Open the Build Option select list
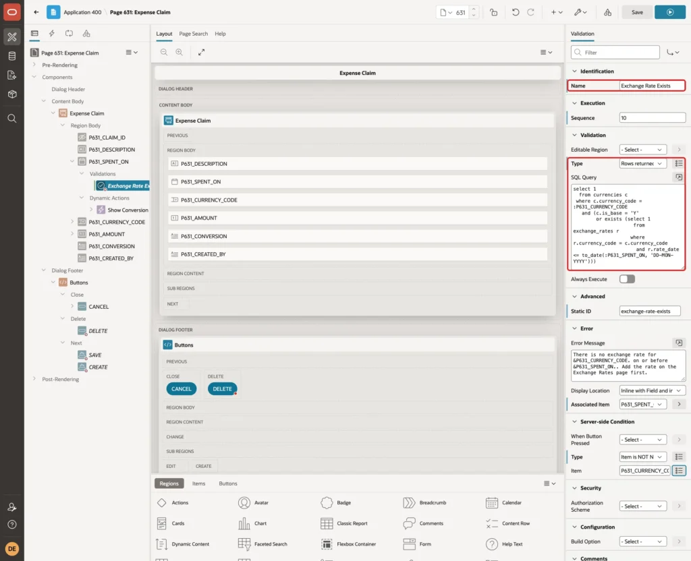This screenshot has height=561, width=691. pos(643,541)
